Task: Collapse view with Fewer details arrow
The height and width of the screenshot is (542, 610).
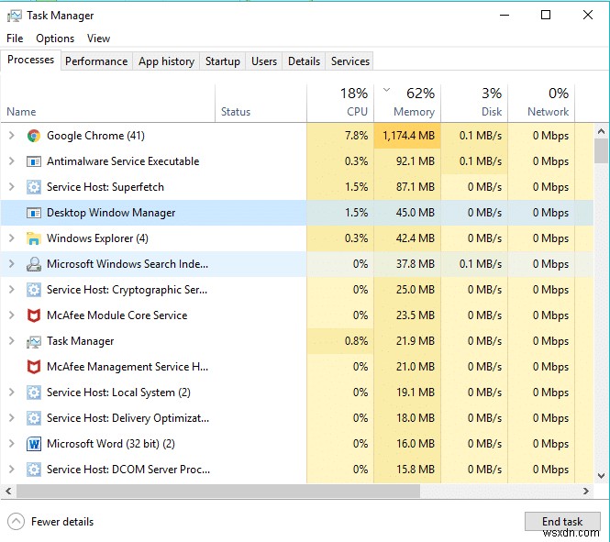Action: [x=16, y=522]
